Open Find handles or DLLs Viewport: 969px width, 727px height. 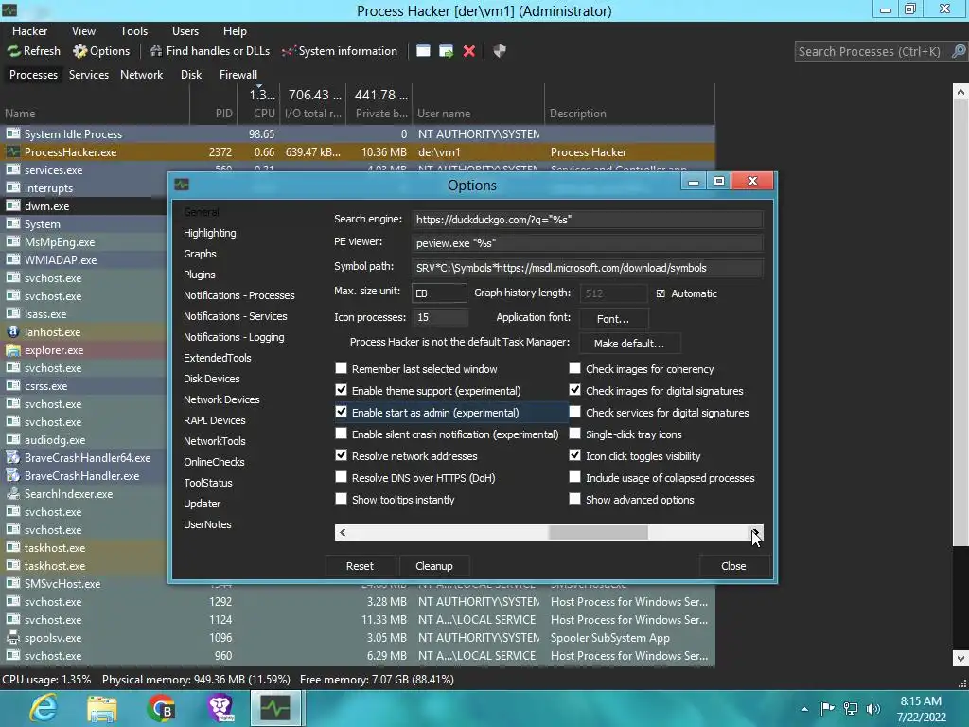coord(210,51)
